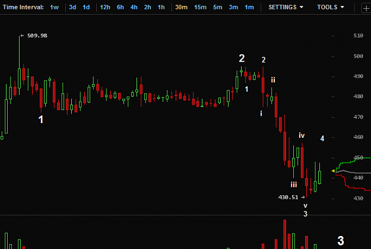The image size is (371, 249).
Task: Switch to the 5m interval
Action: pos(217,7)
